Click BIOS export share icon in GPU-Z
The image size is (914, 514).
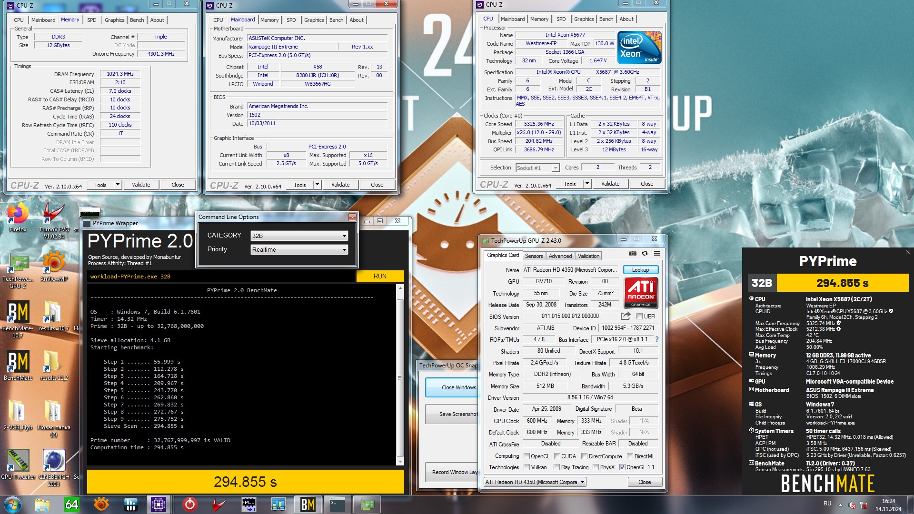tap(626, 316)
